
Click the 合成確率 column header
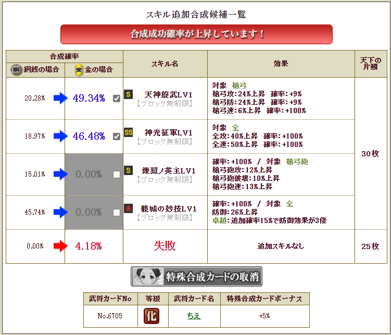pyautogui.click(x=65, y=56)
